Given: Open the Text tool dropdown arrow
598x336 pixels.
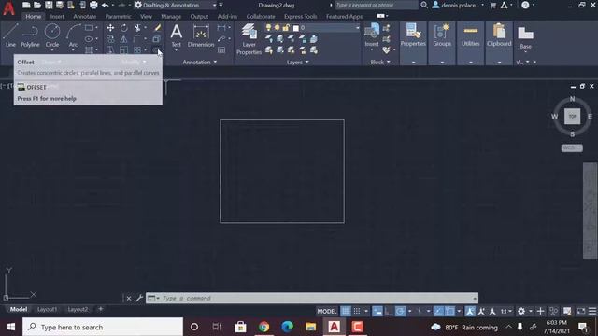Looking at the screenshot, I should [177, 50].
